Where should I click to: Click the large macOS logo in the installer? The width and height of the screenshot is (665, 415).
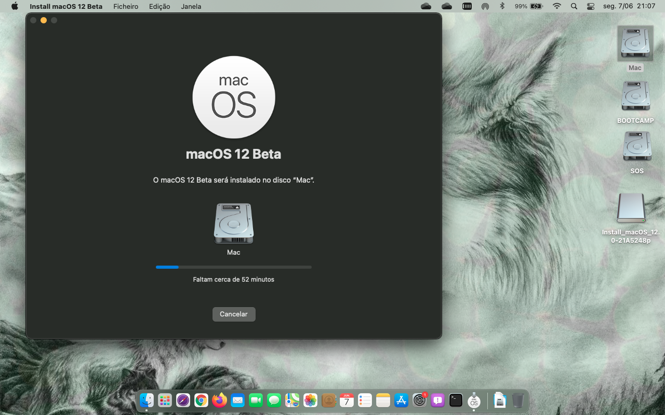click(x=234, y=97)
